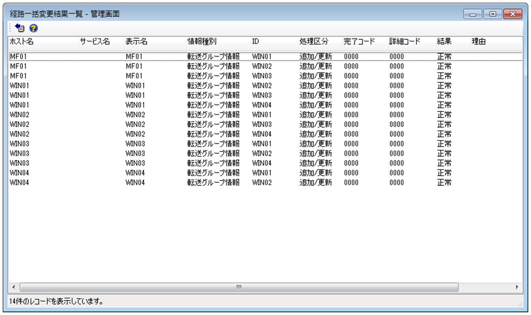
Task: Click the horizontal scrollbar left arrow
Action: point(14,287)
